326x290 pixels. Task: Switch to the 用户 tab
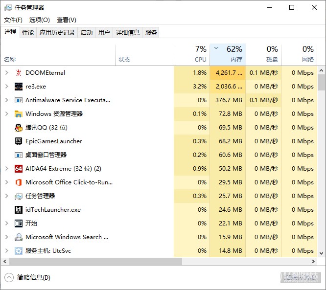pyautogui.click(x=104, y=33)
